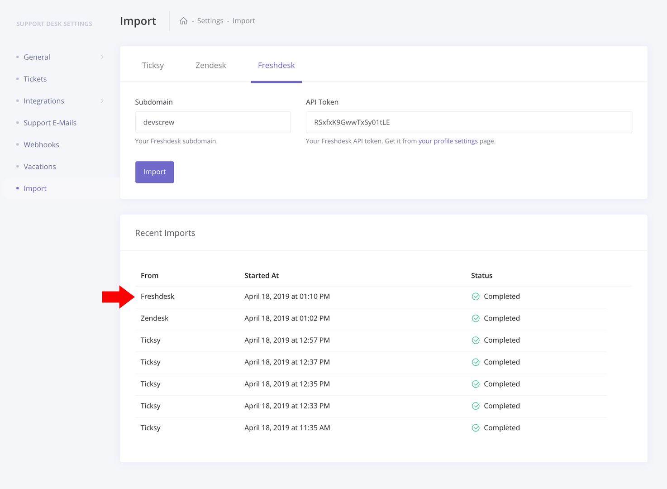Open Webhooks settings
The image size is (667, 489).
[41, 144]
